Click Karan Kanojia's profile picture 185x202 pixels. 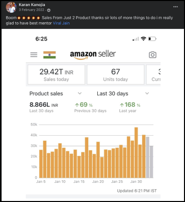[x=11, y=7]
